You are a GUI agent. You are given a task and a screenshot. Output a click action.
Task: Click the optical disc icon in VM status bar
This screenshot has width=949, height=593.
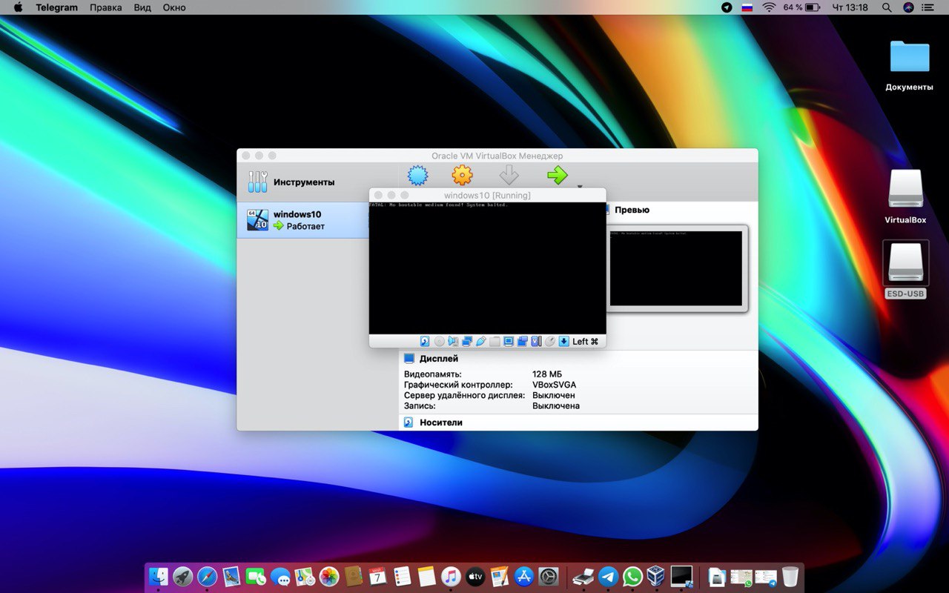pos(439,342)
